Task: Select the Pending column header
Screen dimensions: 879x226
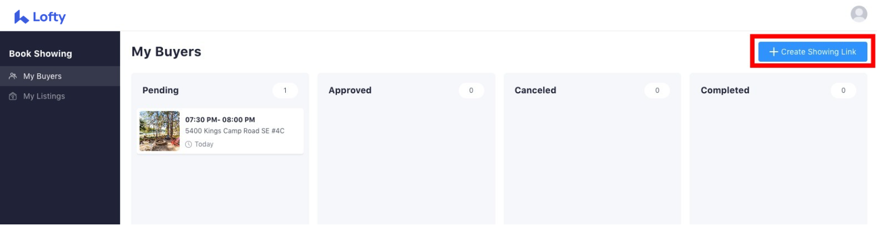Action: click(160, 90)
